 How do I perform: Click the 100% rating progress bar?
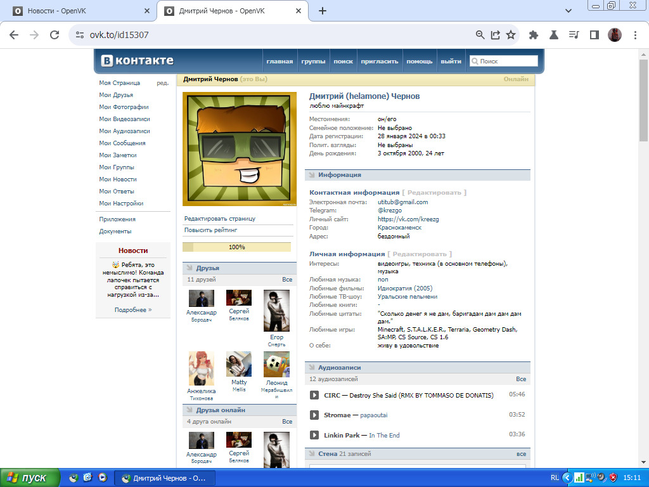coord(236,247)
